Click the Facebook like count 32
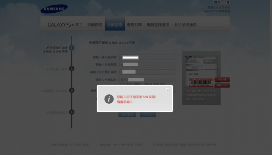Screen dimensions: 272x155 click(x=226, y=2)
